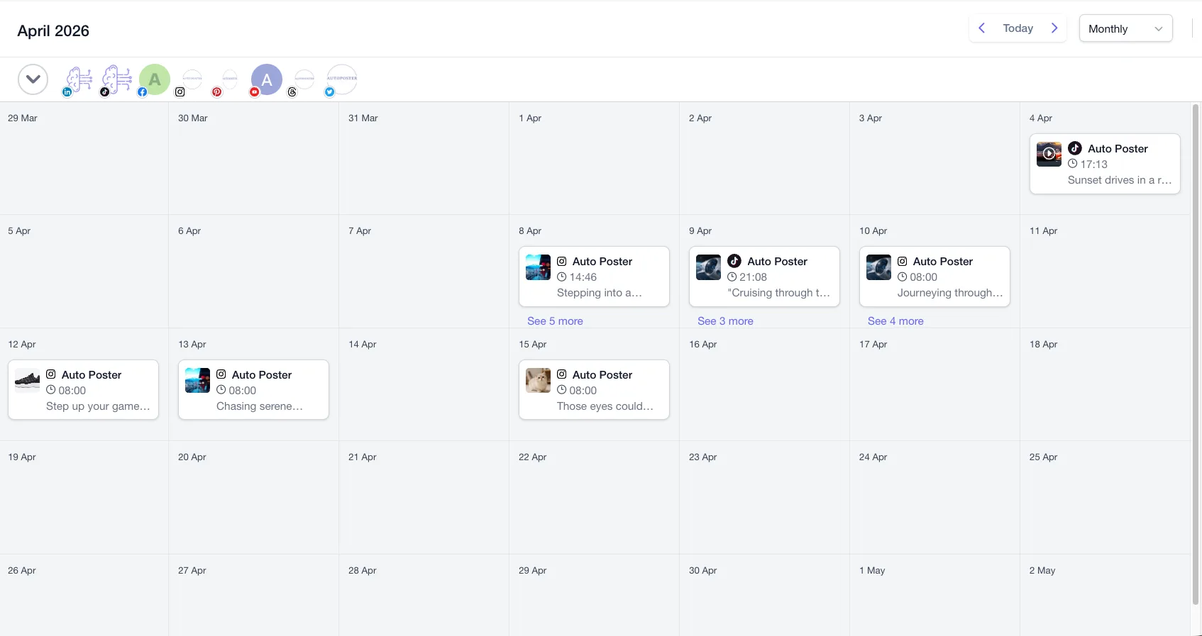Click See 5 more on 8 Apr

coord(555,321)
